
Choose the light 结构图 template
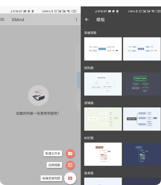[x=103, y=84]
